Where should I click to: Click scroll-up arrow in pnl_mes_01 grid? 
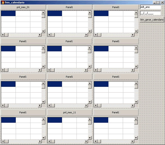43,13
